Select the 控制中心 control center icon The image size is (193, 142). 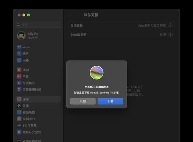click(x=19, y=119)
